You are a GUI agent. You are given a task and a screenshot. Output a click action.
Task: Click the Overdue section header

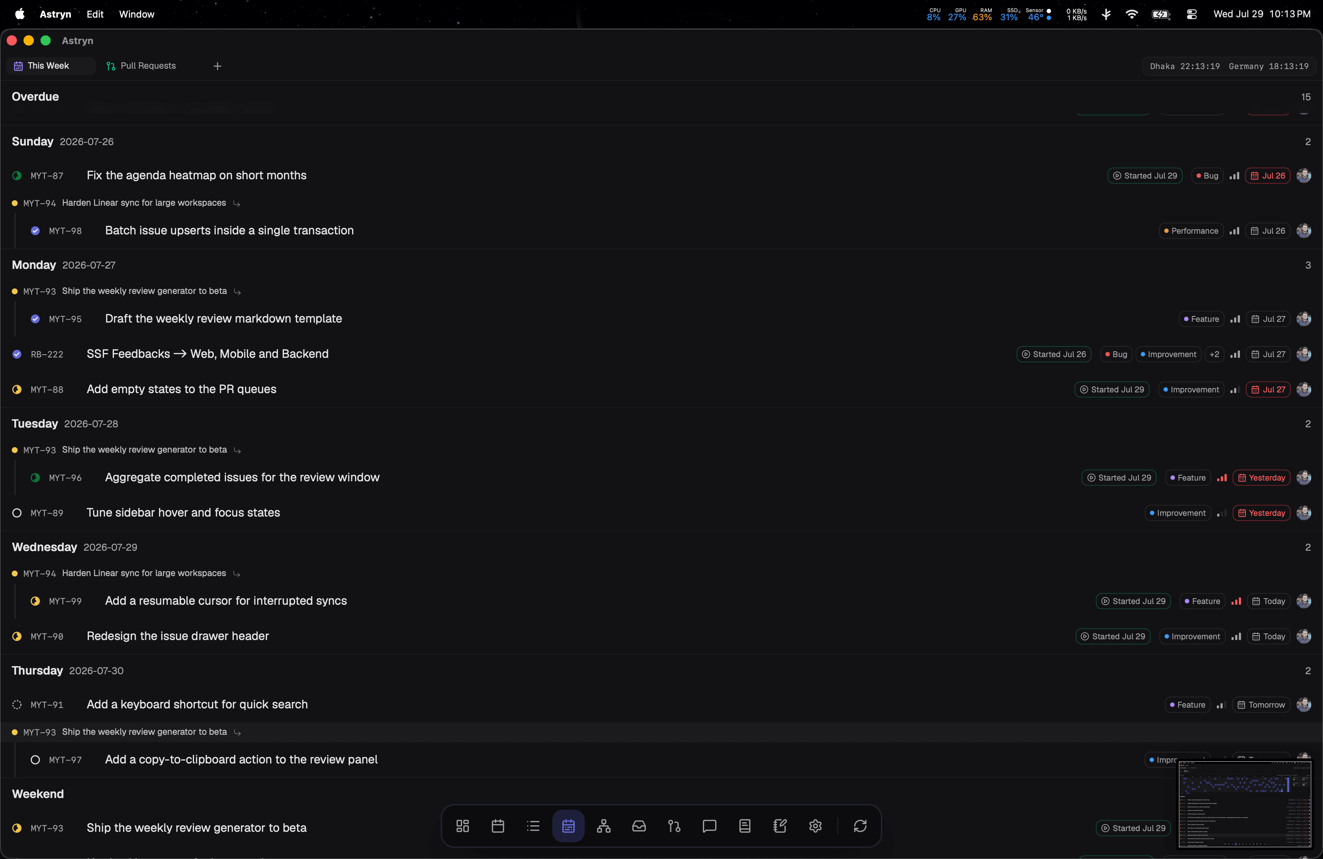pos(35,97)
